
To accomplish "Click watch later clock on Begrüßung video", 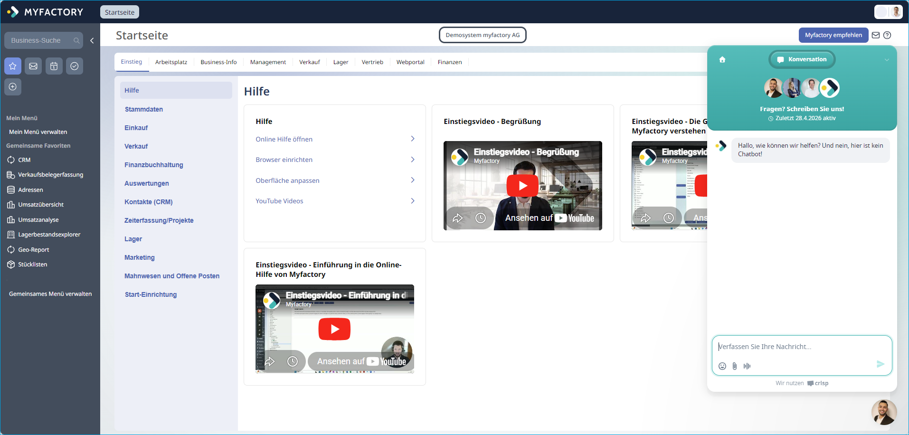I will (x=481, y=218).
